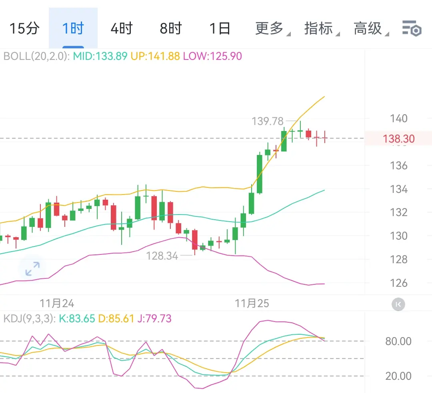Tap the 132 price axis label
Image resolution: width=432 pixels, height=393 pixels.
[x=399, y=212]
